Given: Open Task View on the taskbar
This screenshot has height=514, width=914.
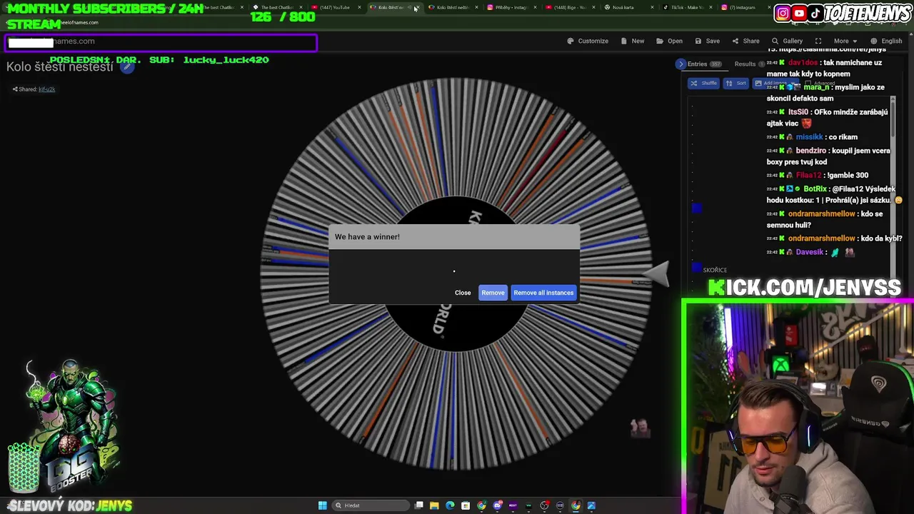Looking at the screenshot, I should (418, 505).
